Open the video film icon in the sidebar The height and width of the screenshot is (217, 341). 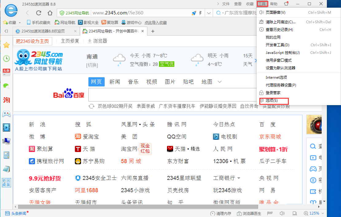click(6, 128)
